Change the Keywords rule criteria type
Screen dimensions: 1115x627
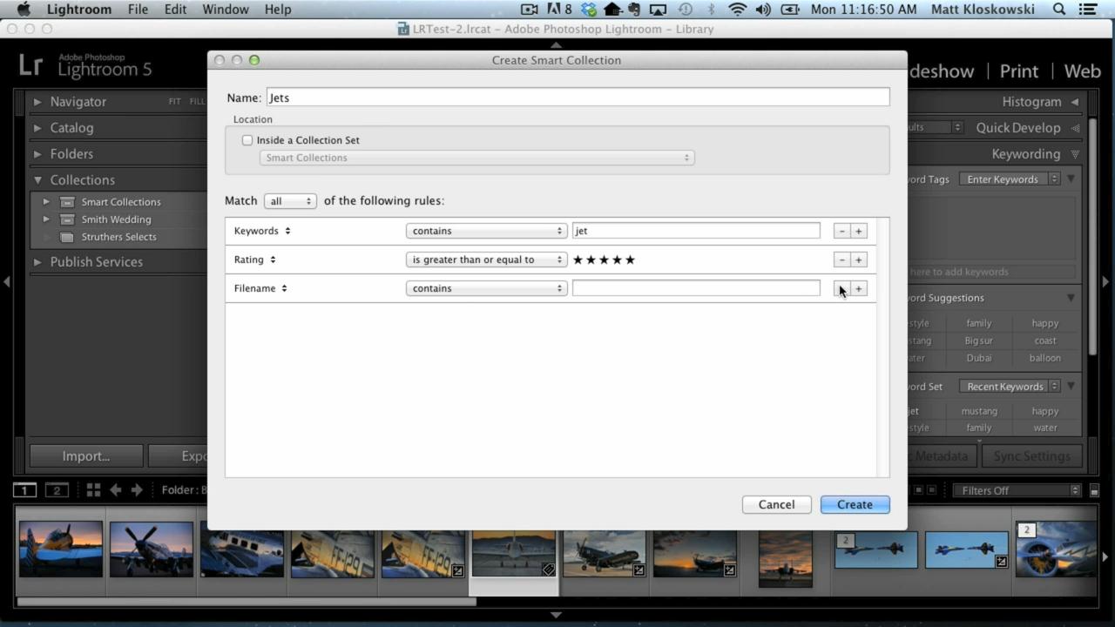coord(263,231)
